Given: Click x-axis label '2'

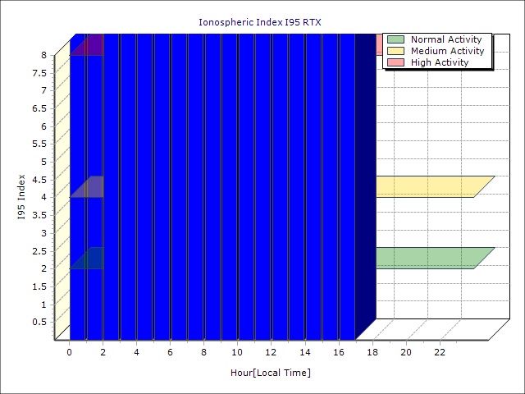Looking at the screenshot, I should [103, 352].
